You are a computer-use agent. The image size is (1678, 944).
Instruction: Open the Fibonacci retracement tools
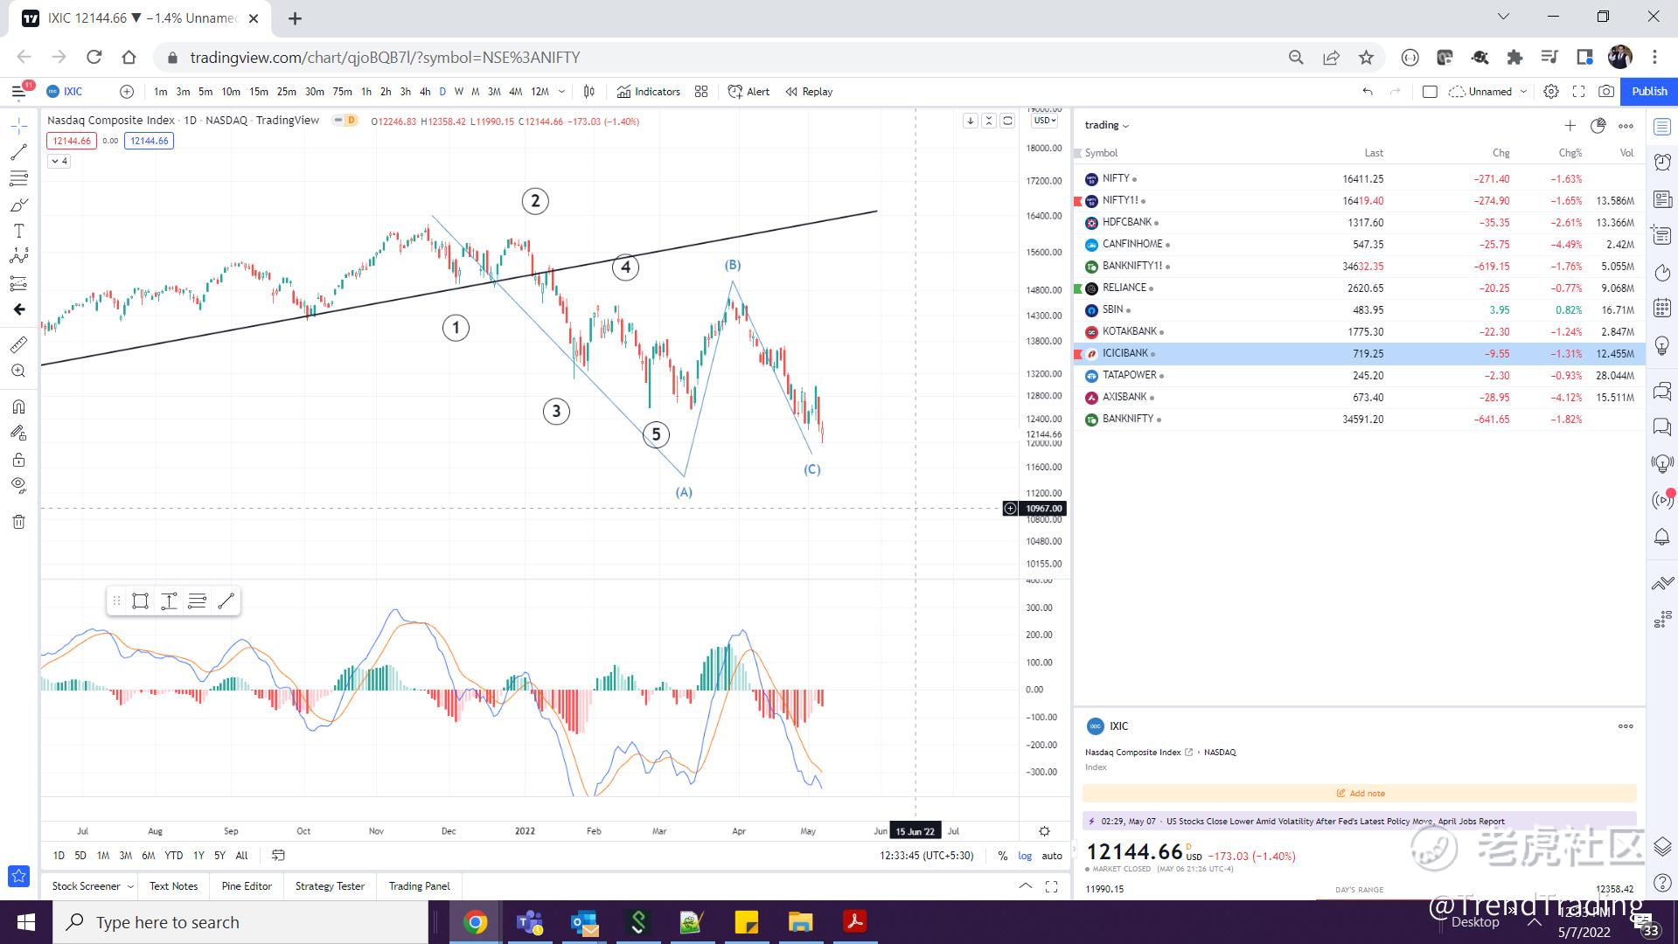click(x=18, y=178)
